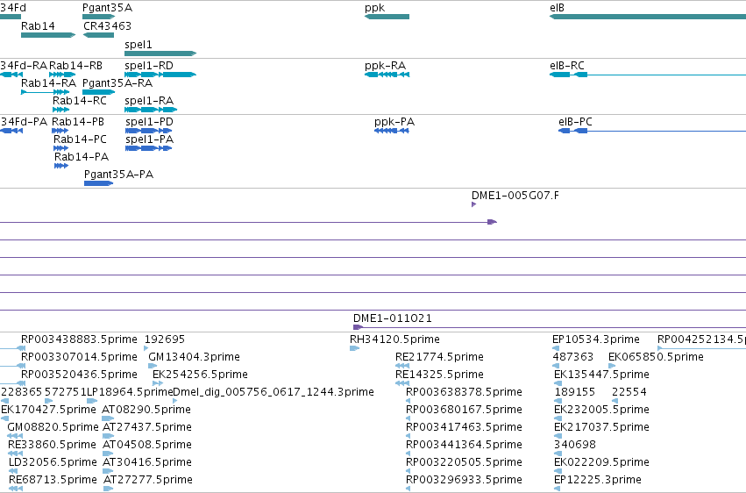This screenshot has width=746, height=493.
Task: Click the EK170427.5prime EST label
Action: pyautogui.click(x=48, y=410)
